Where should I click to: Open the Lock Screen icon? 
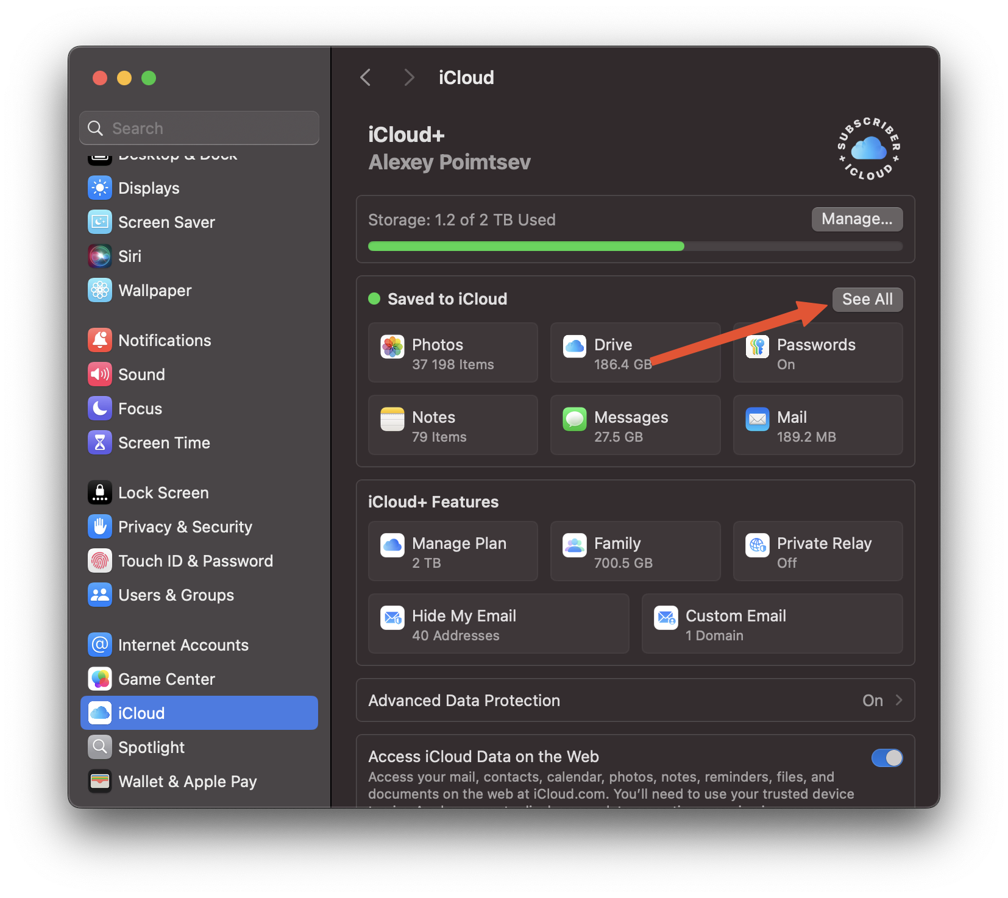click(100, 493)
